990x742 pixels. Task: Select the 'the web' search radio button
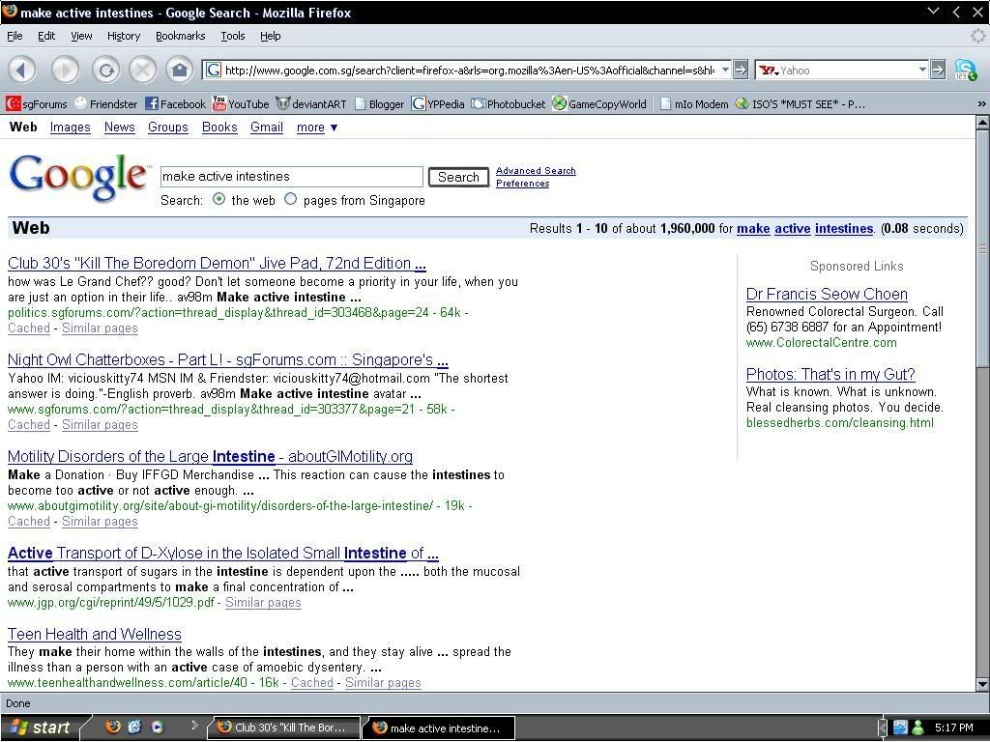[x=219, y=199]
